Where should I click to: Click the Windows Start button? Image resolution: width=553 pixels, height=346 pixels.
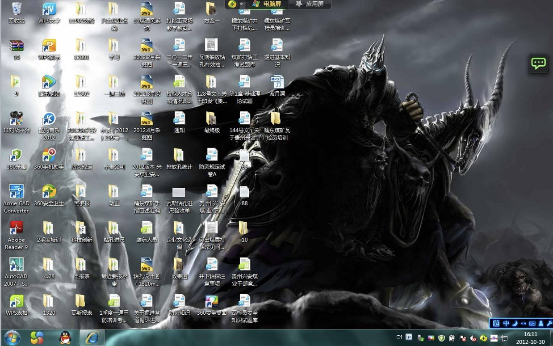12,338
